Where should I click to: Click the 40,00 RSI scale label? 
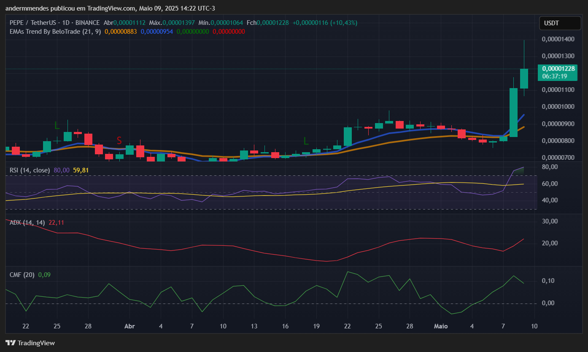[x=550, y=200]
